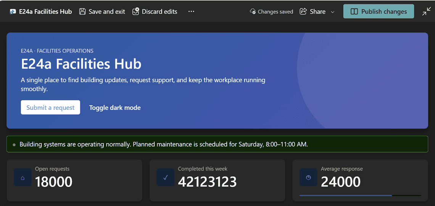This screenshot has height=206, width=435.
Task: Click the Average response label
Action: pyautogui.click(x=342, y=169)
